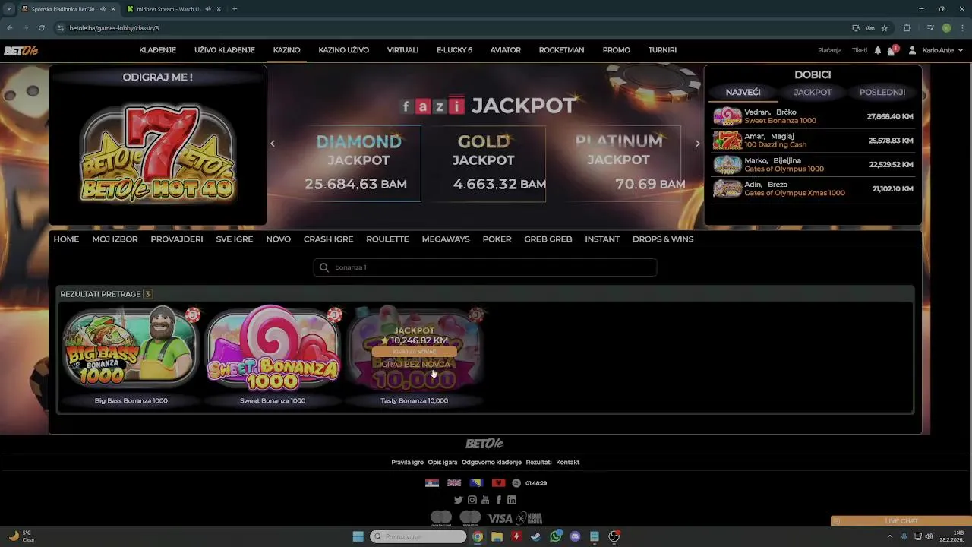This screenshot has height=547, width=972.
Task: Select the PROVAJDERI category tab
Action: pyautogui.click(x=177, y=239)
